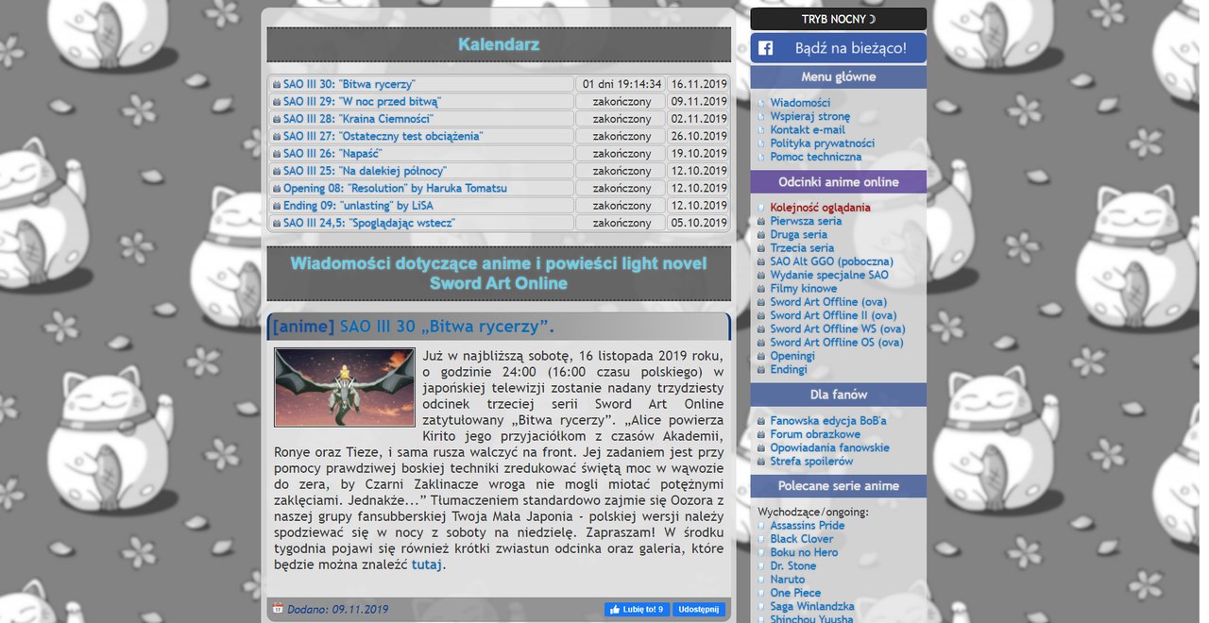This screenshot has height=623, width=1209.
Task: Open SAO III 25: "Na dalekiej północy"
Action: point(365,171)
